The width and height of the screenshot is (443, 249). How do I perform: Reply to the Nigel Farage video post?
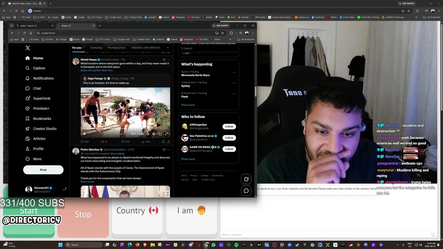click(x=84, y=141)
